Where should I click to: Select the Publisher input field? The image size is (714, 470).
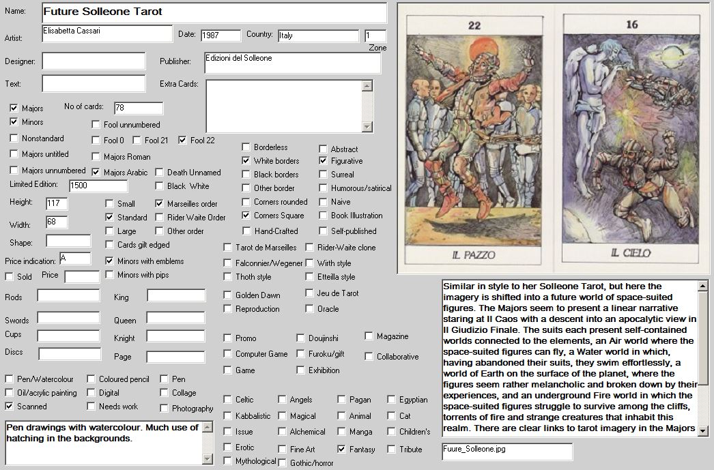tap(292, 63)
